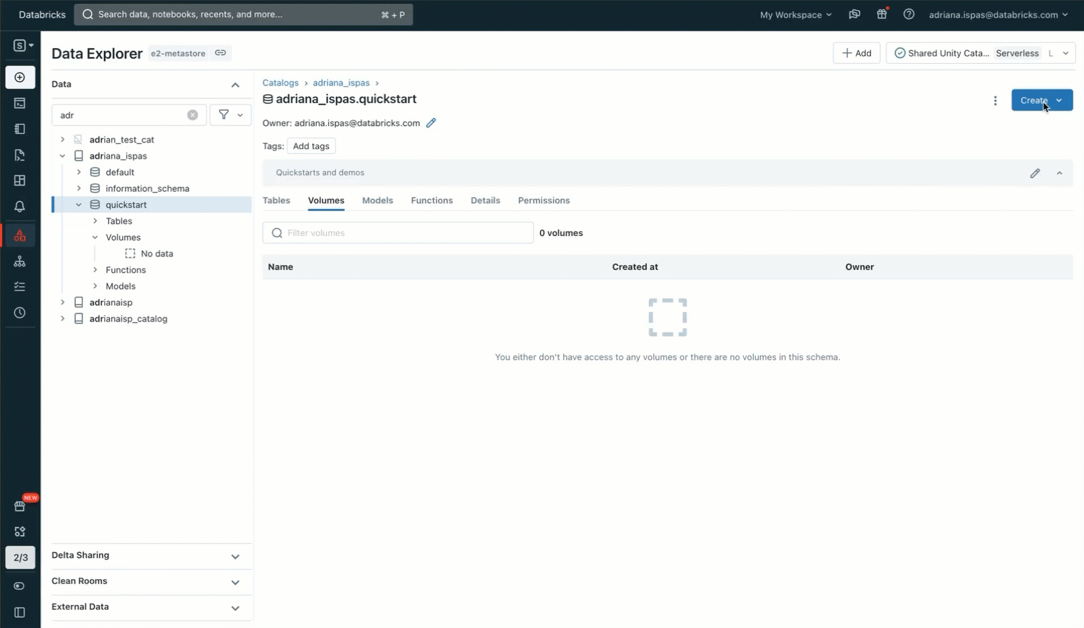Image resolution: width=1084 pixels, height=628 pixels.
Task: Open the Partner Connect sidebar icon
Action: pyautogui.click(x=20, y=532)
